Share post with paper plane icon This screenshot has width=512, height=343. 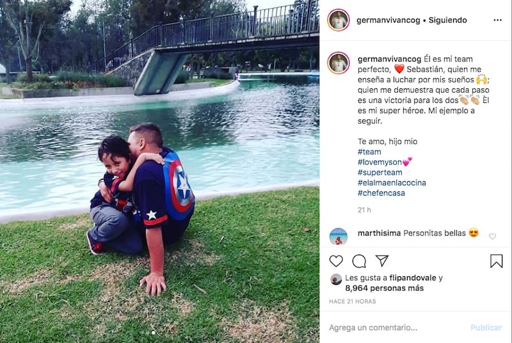[381, 260]
